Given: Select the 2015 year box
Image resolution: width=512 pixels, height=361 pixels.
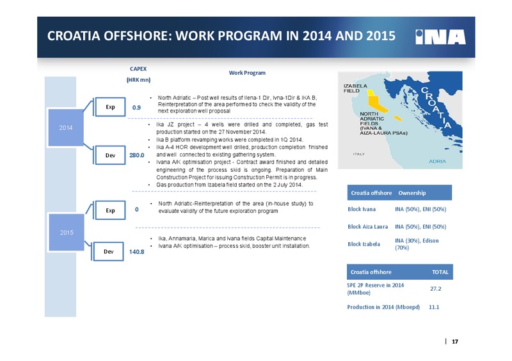Looking at the screenshot, I should coord(67,233).
